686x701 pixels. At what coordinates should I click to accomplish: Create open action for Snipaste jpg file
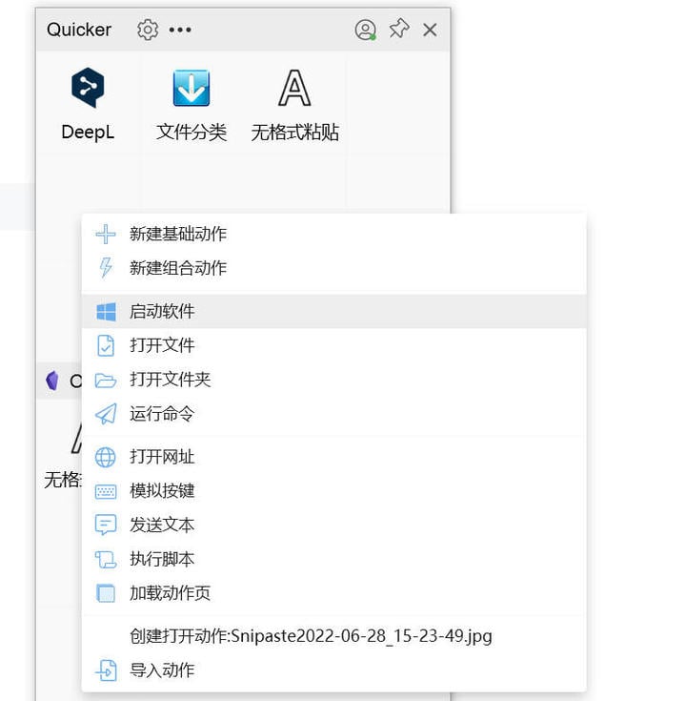coord(334,636)
